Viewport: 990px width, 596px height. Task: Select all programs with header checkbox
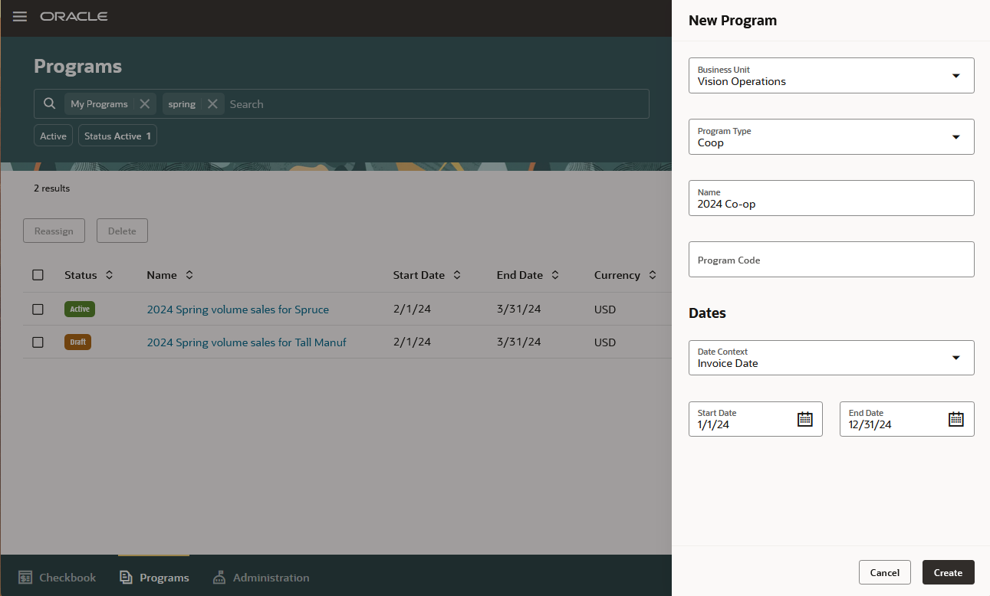click(x=38, y=274)
